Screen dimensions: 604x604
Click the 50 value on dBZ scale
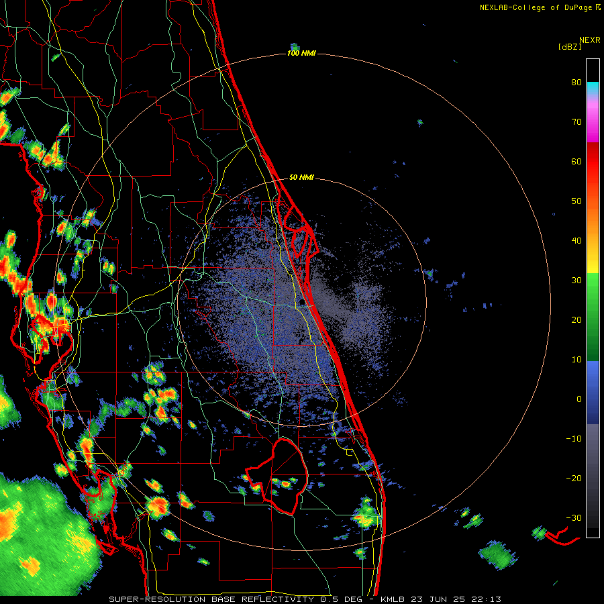pyautogui.click(x=576, y=201)
